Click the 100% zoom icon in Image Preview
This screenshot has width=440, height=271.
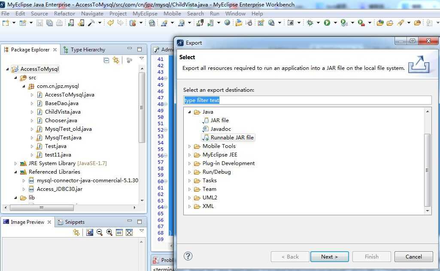click(119, 232)
